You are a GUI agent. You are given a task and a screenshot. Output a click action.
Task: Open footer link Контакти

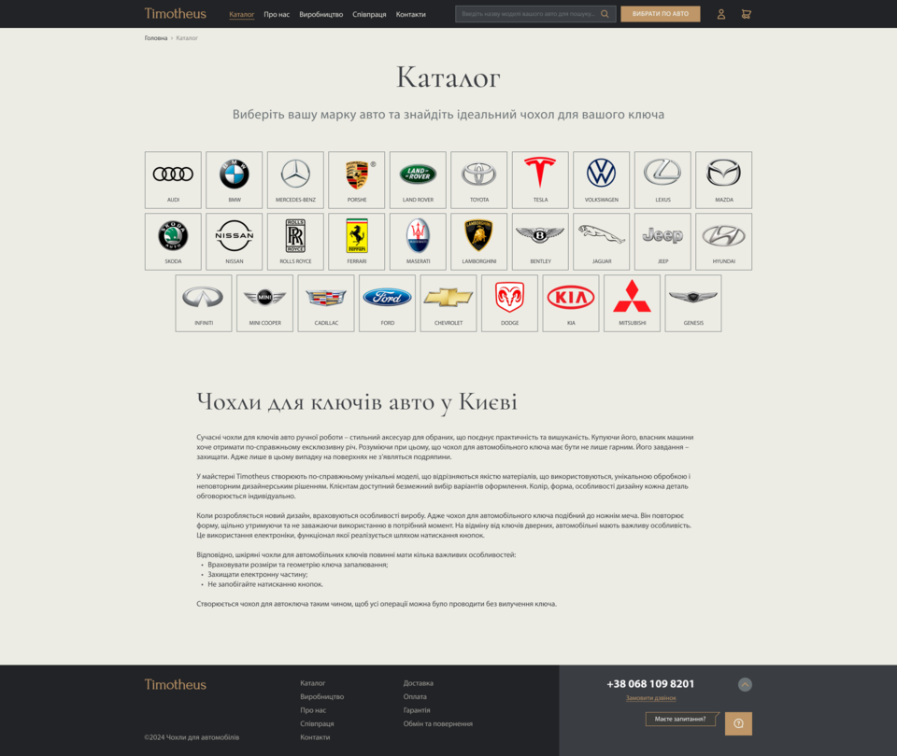tap(315, 737)
